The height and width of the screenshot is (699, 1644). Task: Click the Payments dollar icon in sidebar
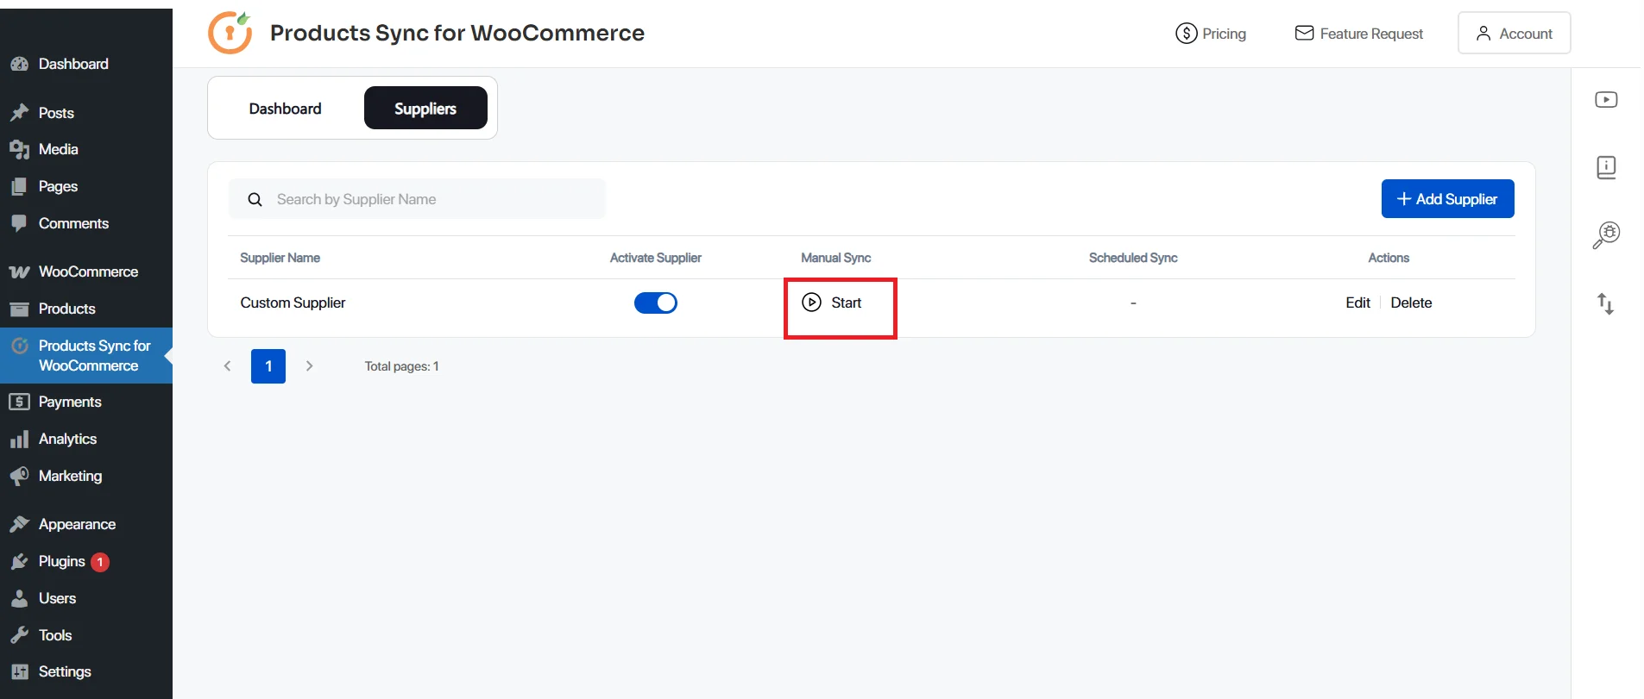click(19, 402)
